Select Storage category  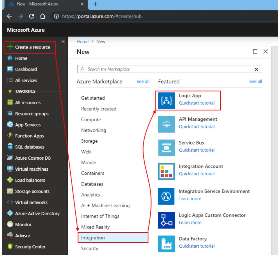pos(89,141)
